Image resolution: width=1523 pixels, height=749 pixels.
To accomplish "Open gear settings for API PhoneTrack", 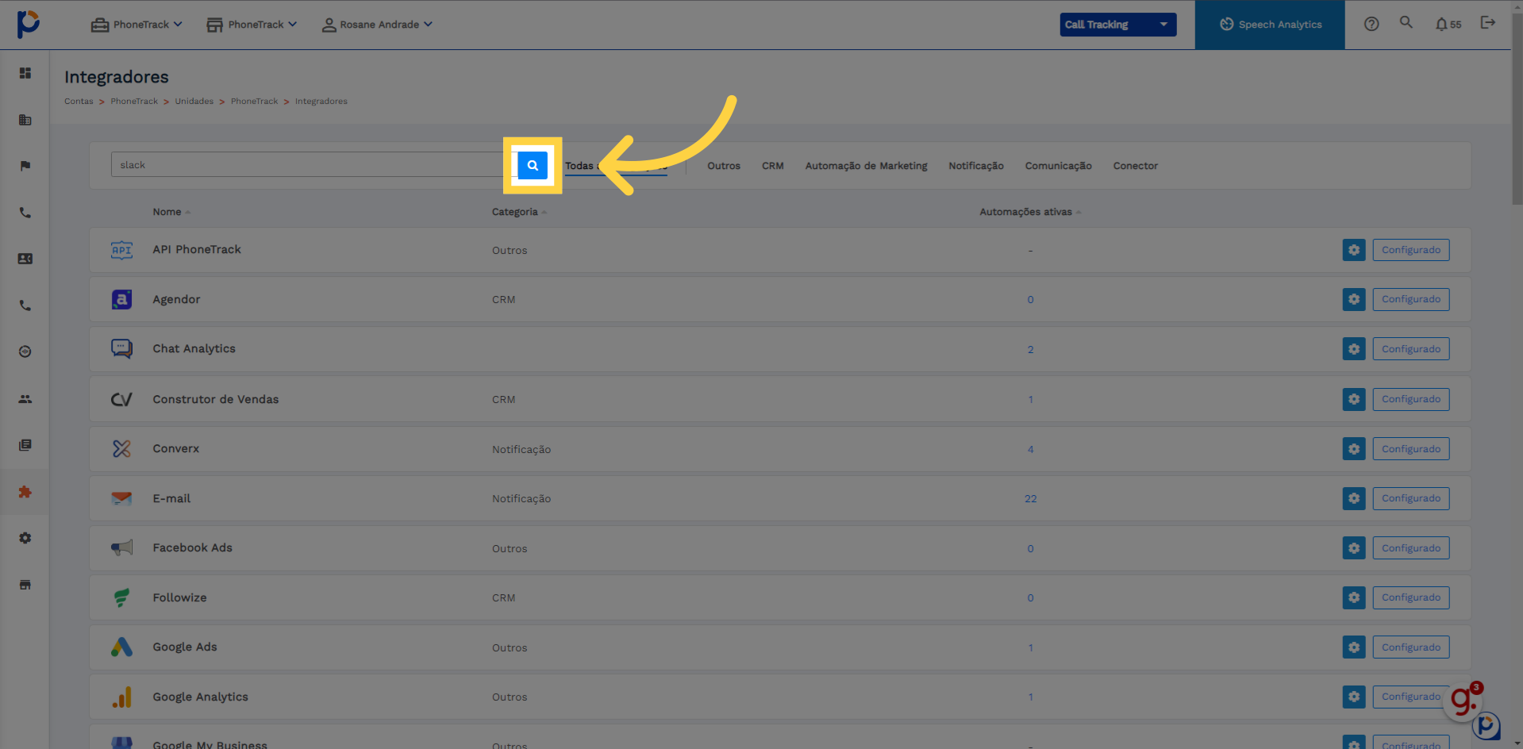I will coord(1354,250).
